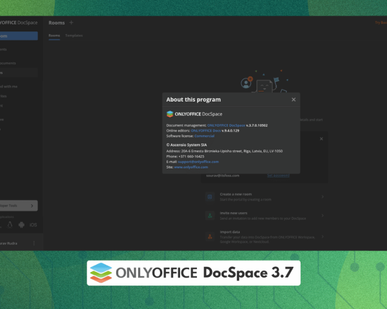The width and height of the screenshot is (387, 309).
Task: Click the Android app icon
Action: 21,225
